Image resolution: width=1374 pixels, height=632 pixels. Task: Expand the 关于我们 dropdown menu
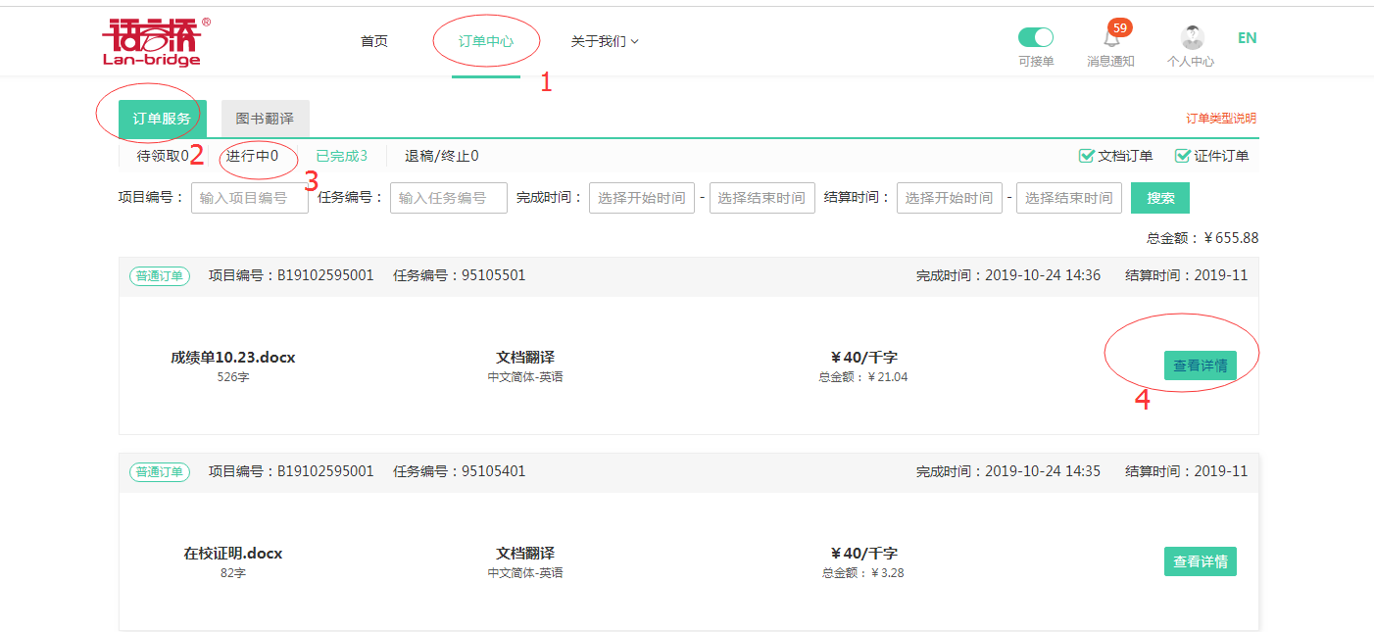pyautogui.click(x=605, y=41)
